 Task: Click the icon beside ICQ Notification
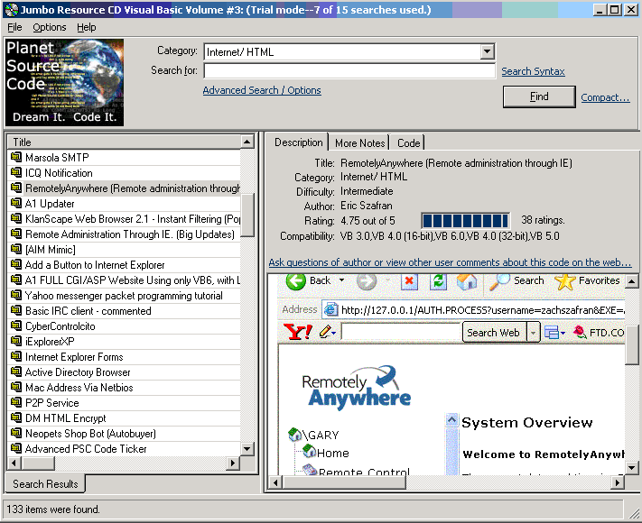[16, 172]
